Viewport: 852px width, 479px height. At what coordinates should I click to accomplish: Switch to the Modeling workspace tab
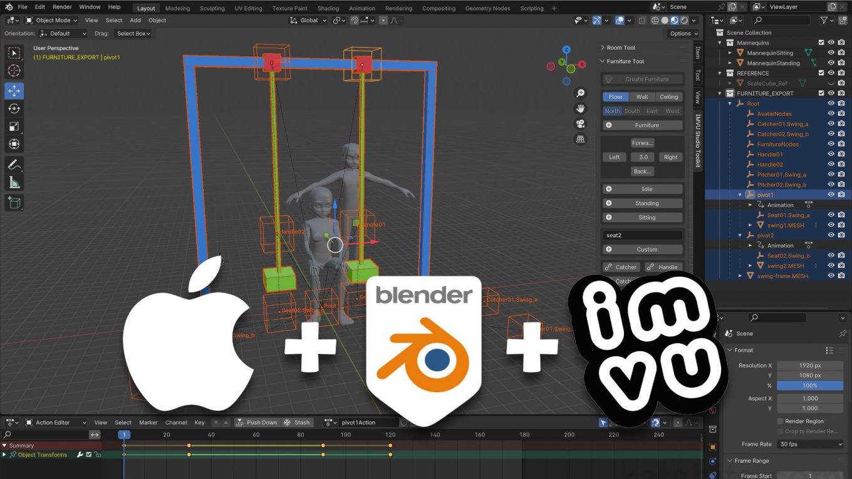[177, 8]
